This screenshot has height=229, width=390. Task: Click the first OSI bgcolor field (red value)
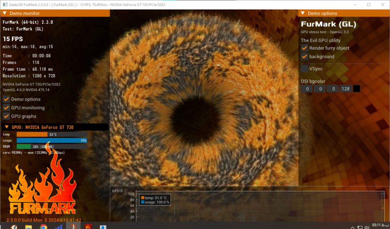click(307, 89)
